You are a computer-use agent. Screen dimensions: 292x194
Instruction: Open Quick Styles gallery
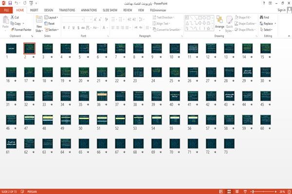(x=229, y=24)
